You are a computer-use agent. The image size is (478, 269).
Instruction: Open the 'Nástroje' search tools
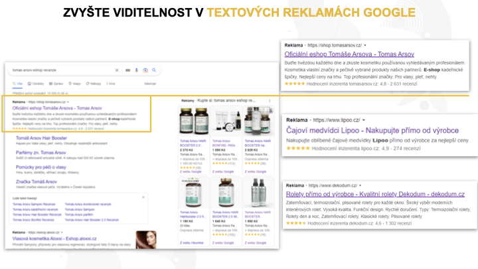pos(150,84)
